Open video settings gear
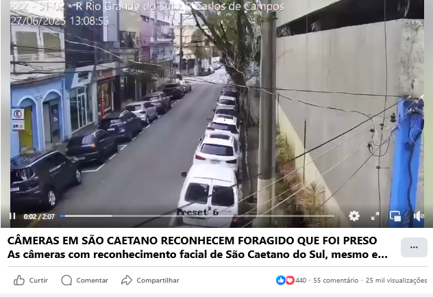Screen dimensions: 433x297 (354, 216)
